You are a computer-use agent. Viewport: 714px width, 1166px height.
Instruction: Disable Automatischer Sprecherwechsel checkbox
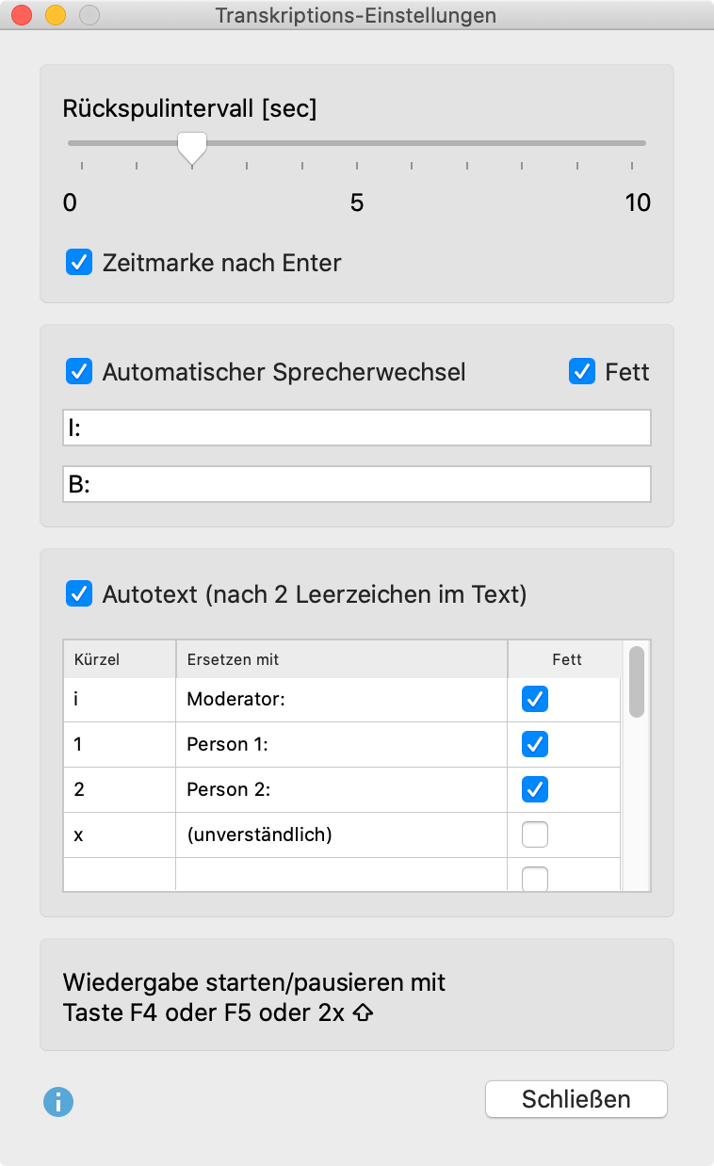point(79,372)
